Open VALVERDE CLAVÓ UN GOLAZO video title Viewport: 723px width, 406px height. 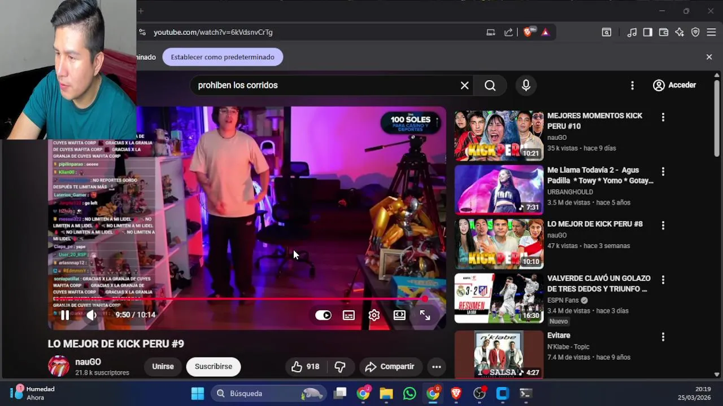tap(599, 284)
